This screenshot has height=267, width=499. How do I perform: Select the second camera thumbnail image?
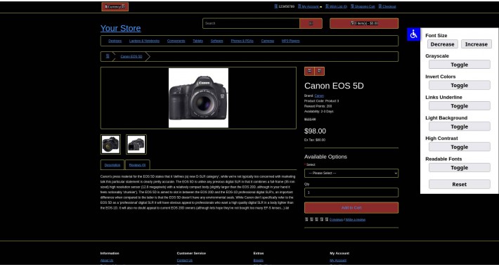pos(136,145)
